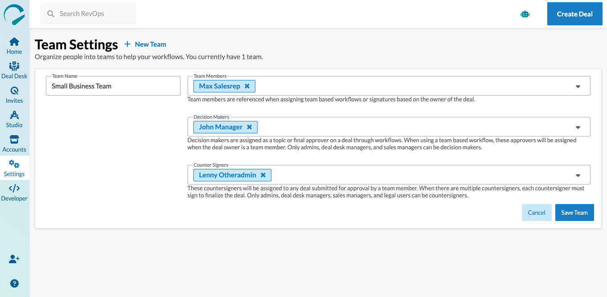The image size is (607, 297).
Task: Open the Home page from the sidebar
Action: click(x=14, y=45)
